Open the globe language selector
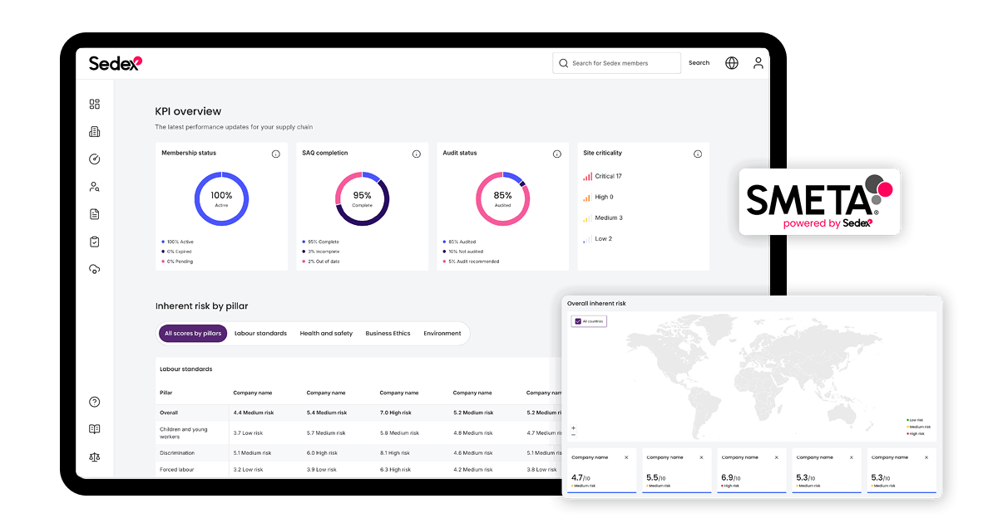This screenshot has height=523, width=998. [x=731, y=62]
